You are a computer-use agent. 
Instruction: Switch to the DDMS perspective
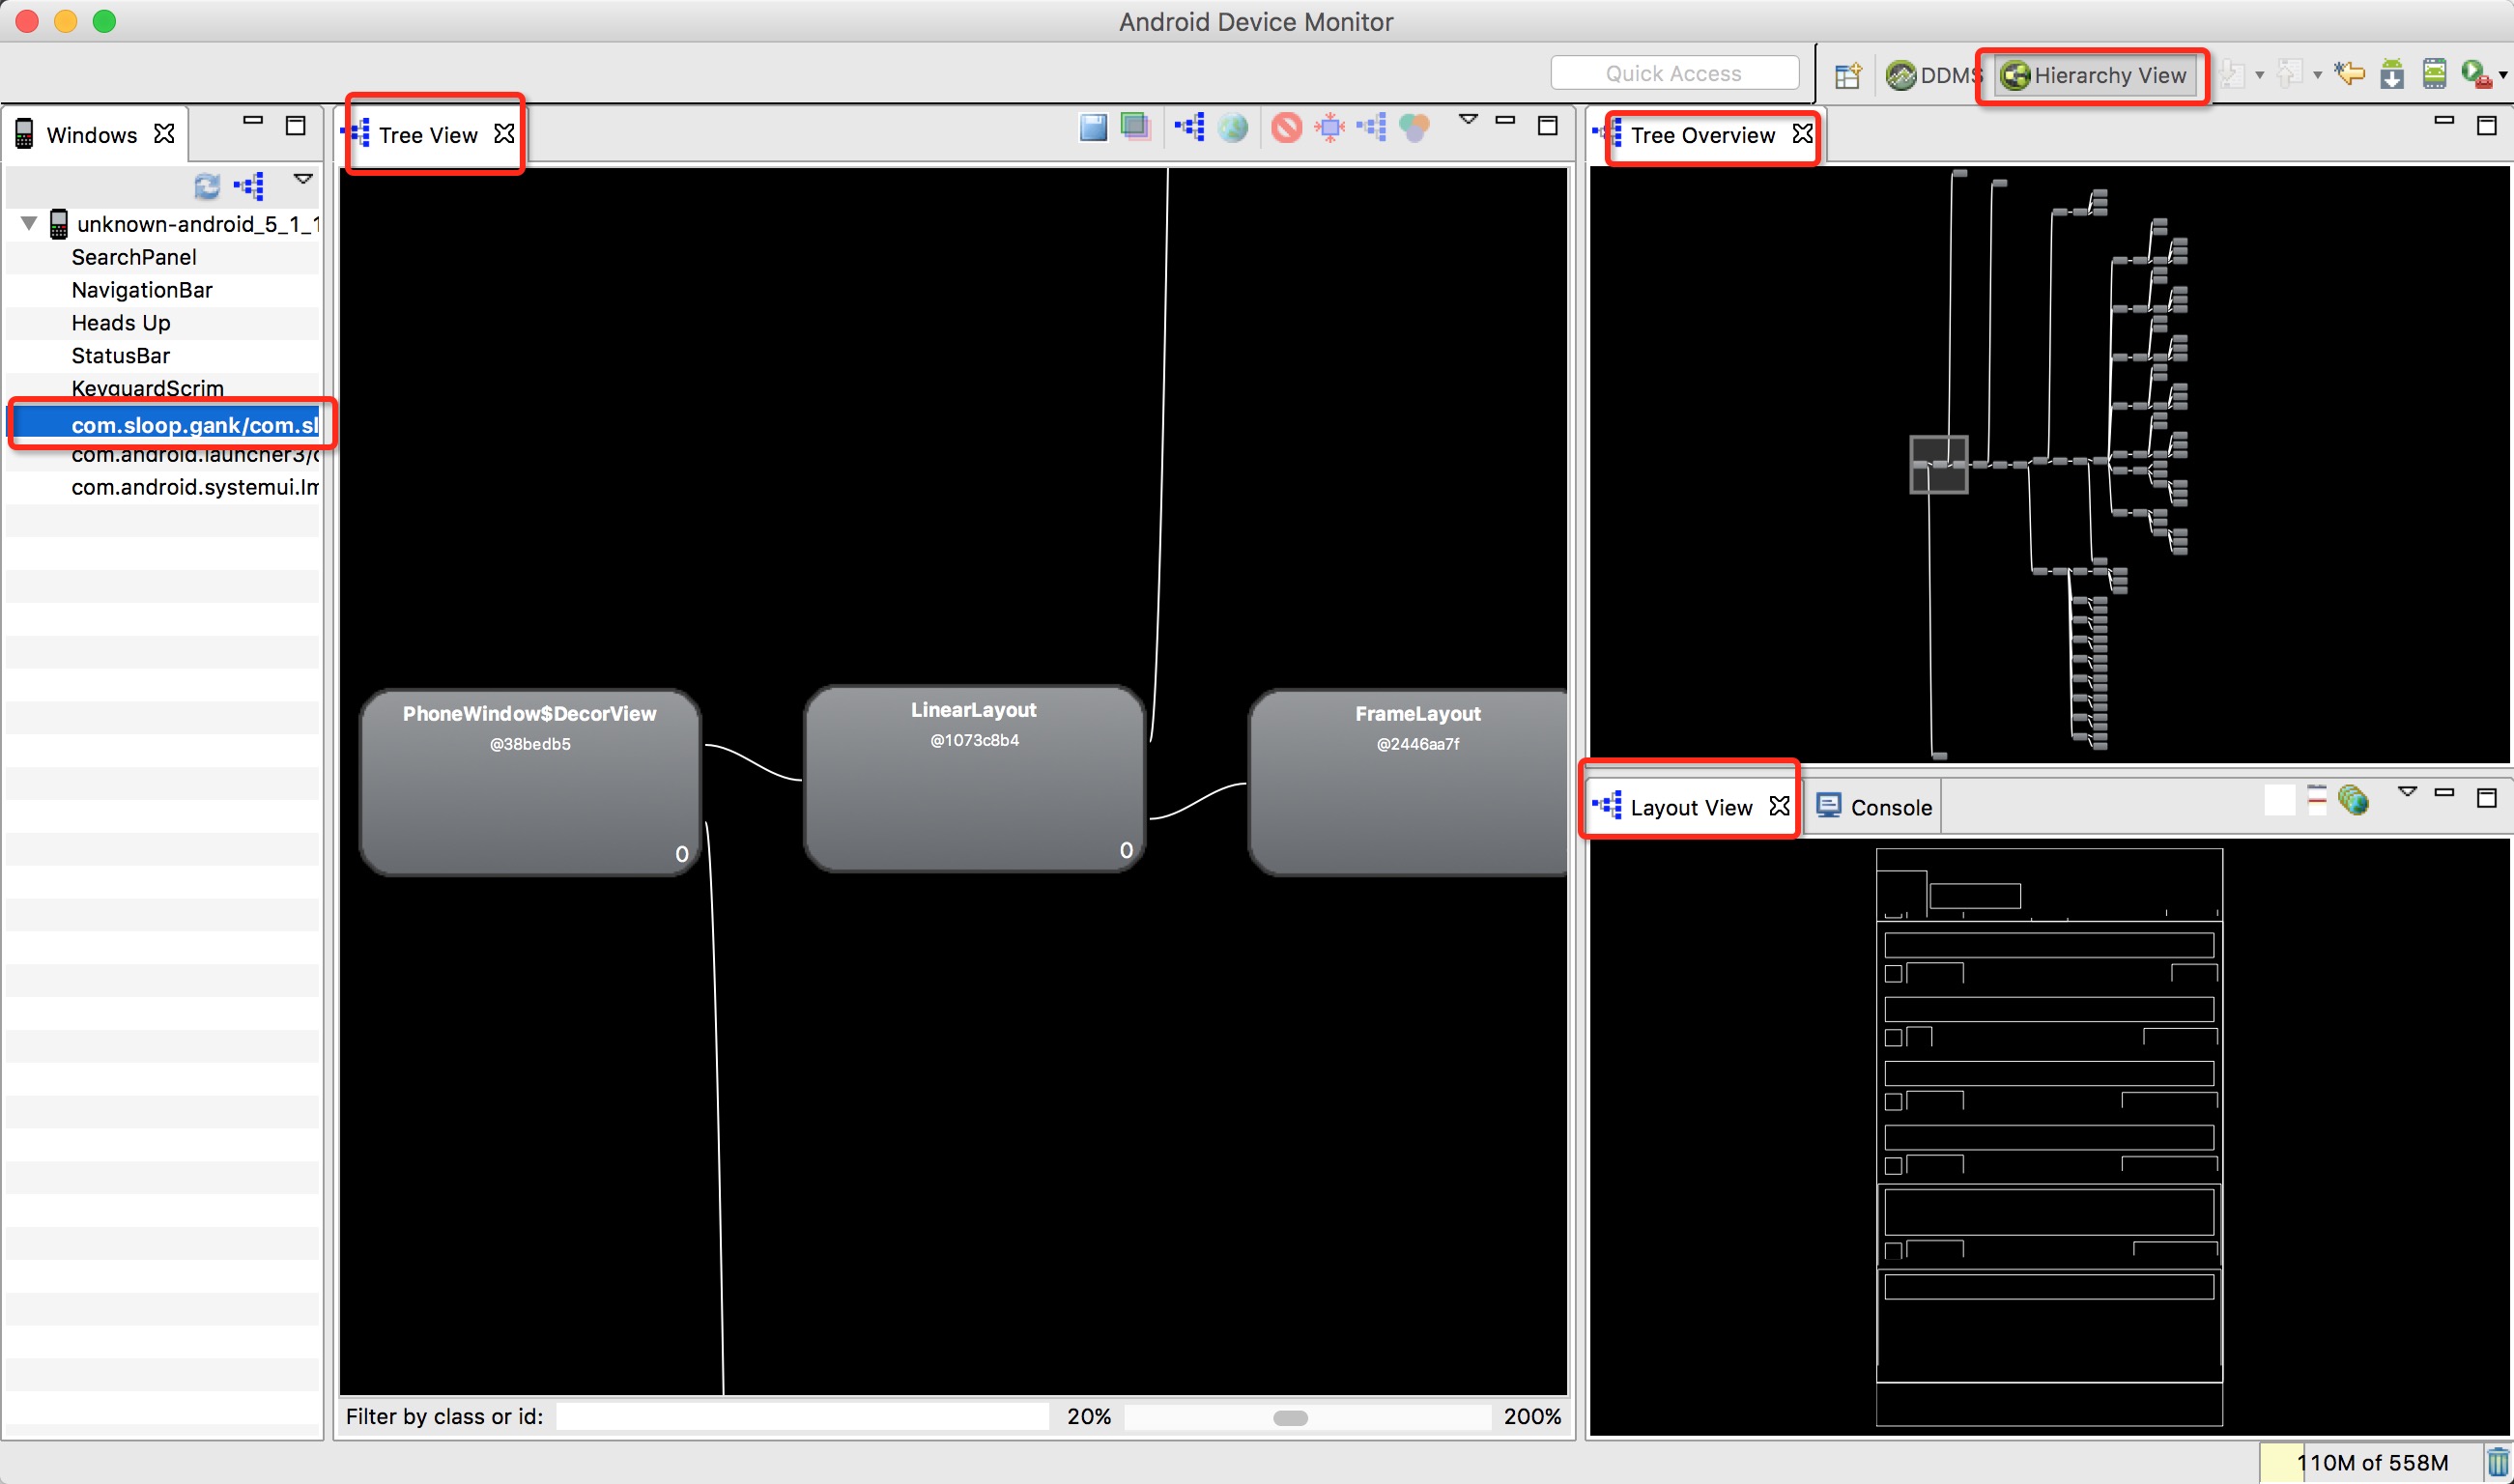tap(1932, 75)
